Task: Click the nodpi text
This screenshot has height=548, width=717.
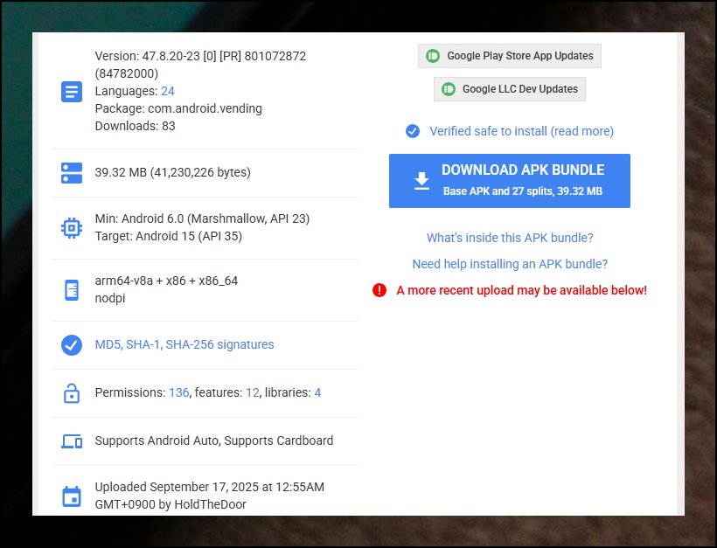Action: 110,298
